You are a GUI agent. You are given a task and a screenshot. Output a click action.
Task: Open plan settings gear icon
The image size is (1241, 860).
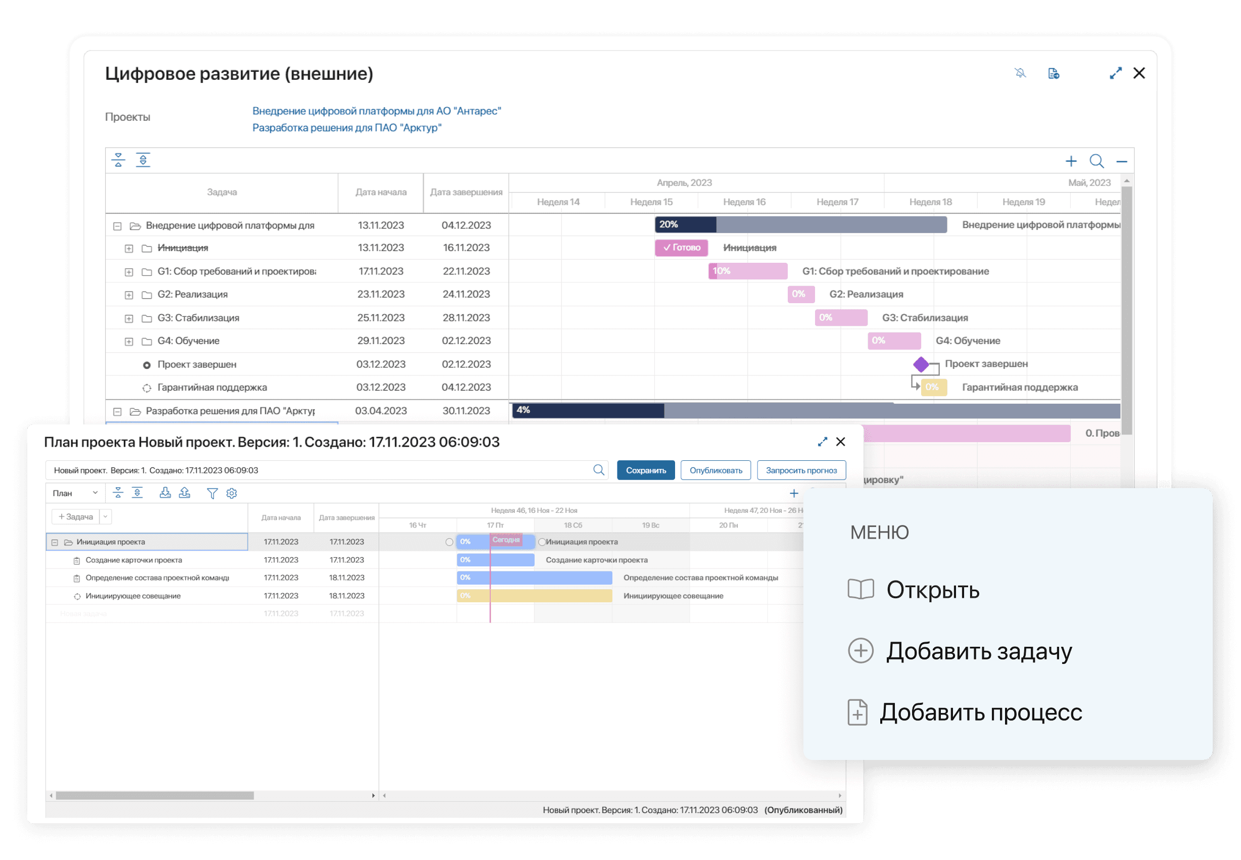[232, 494]
